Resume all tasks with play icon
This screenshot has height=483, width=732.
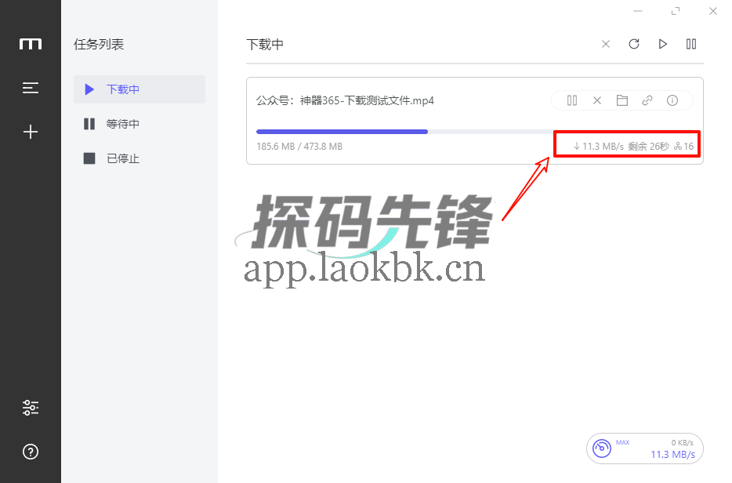pyautogui.click(x=662, y=44)
